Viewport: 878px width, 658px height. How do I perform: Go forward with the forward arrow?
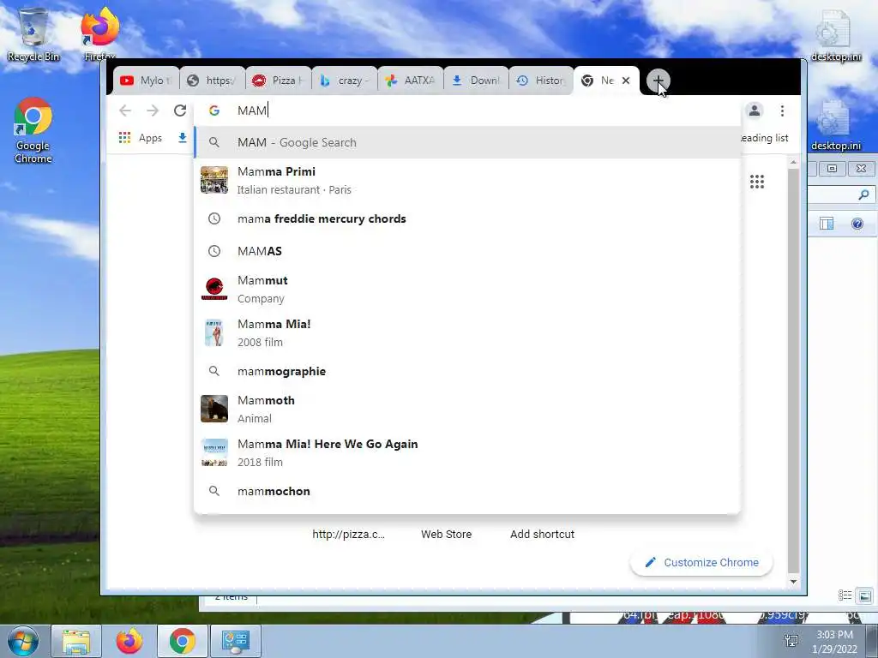pos(153,111)
